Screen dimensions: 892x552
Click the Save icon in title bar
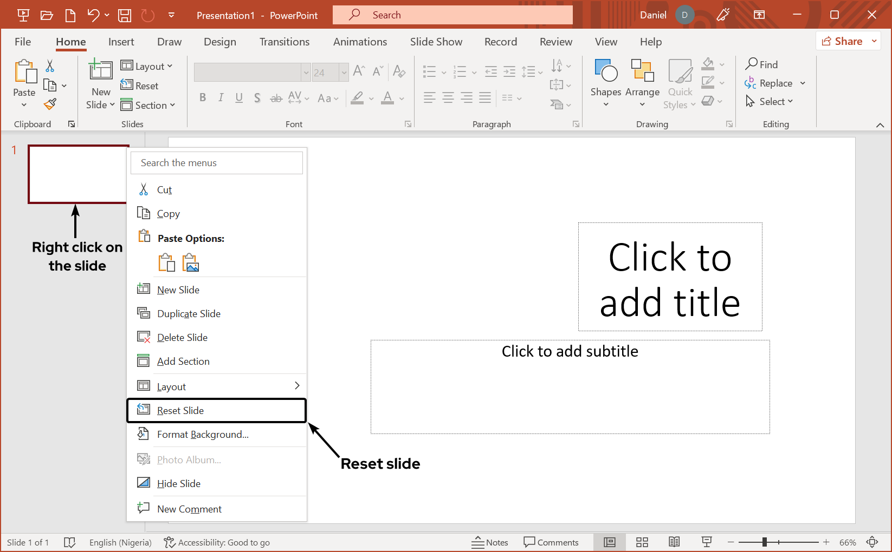click(x=125, y=15)
